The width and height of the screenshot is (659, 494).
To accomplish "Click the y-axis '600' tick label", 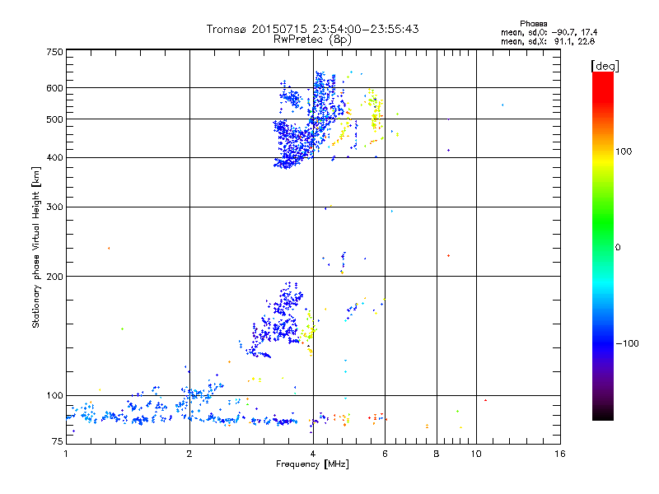I will point(54,88).
